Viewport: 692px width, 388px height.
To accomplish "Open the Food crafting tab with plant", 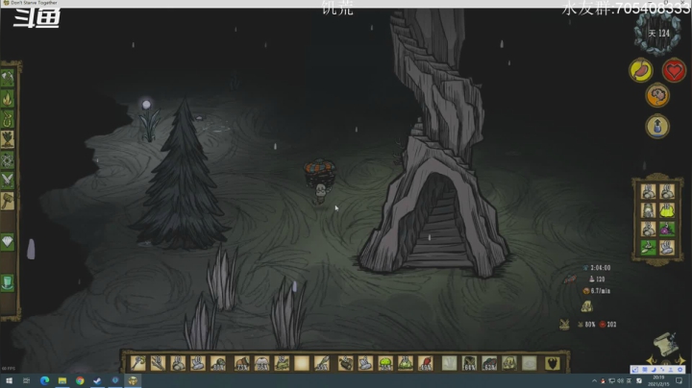I will [x=8, y=139].
